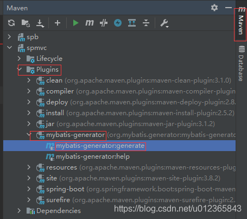Click compiler plugin icon

40,92
